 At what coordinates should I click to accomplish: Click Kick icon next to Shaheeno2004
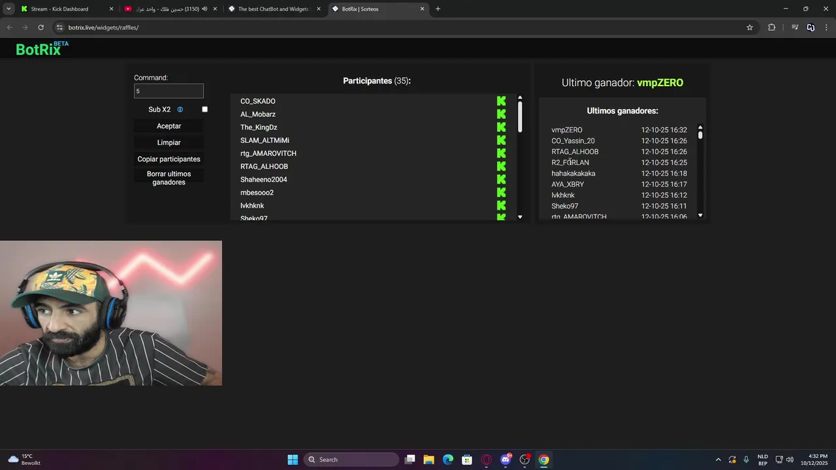501,180
